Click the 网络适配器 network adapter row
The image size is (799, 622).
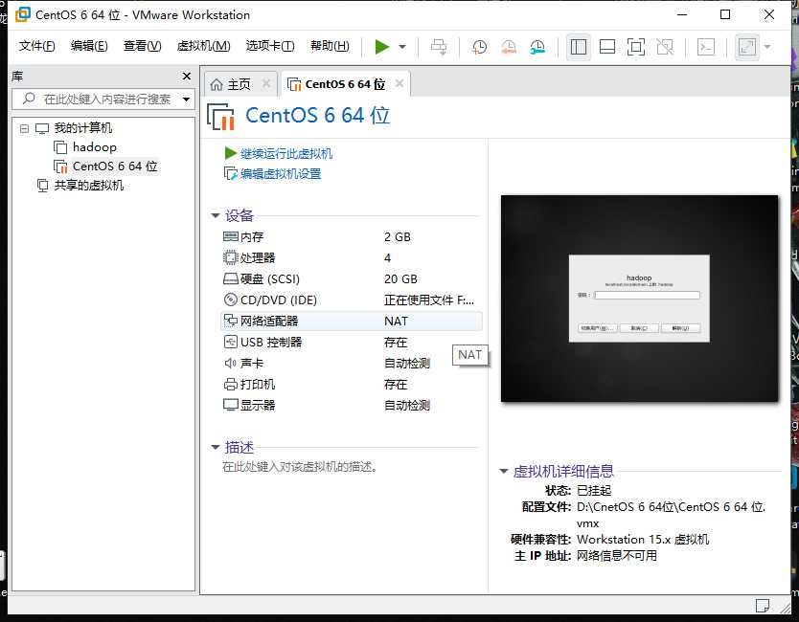(352, 322)
